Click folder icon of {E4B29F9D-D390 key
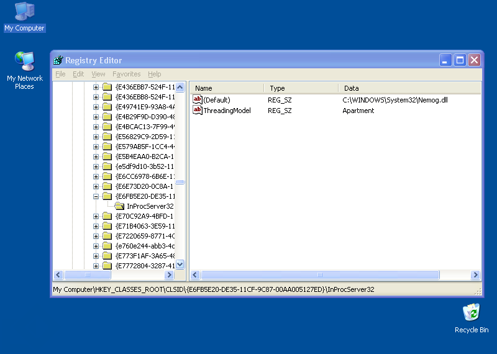Screen dimensions: 497x354 click(x=107, y=117)
